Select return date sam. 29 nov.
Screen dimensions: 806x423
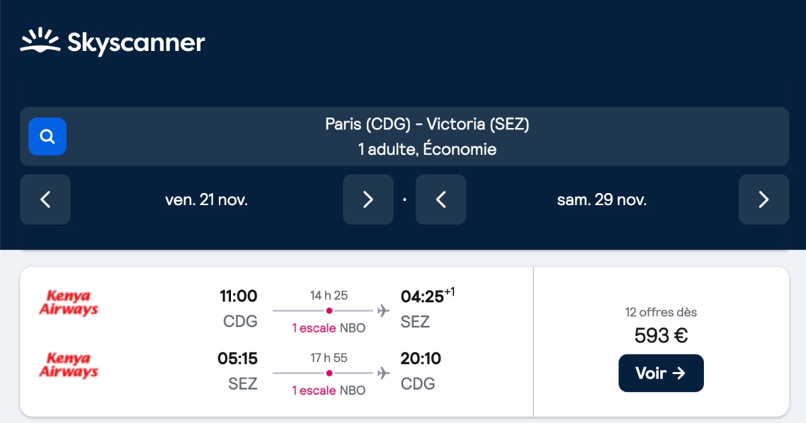click(x=602, y=200)
